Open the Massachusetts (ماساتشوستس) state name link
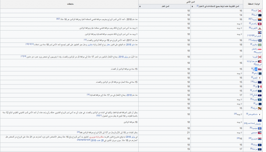 click(x=253, y=114)
